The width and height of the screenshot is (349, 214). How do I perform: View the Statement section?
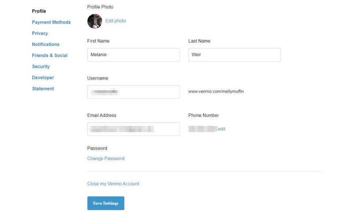43,89
